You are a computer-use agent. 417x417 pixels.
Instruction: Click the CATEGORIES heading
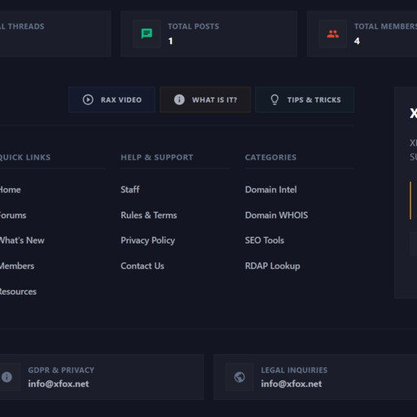(x=270, y=157)
